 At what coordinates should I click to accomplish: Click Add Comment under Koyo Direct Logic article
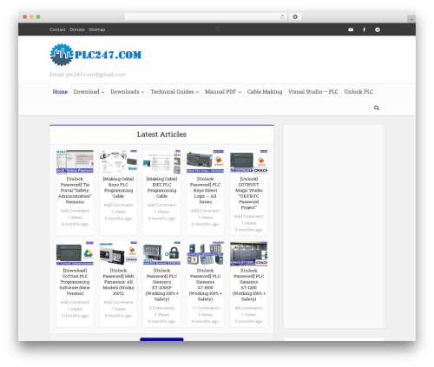coord(205,211)
